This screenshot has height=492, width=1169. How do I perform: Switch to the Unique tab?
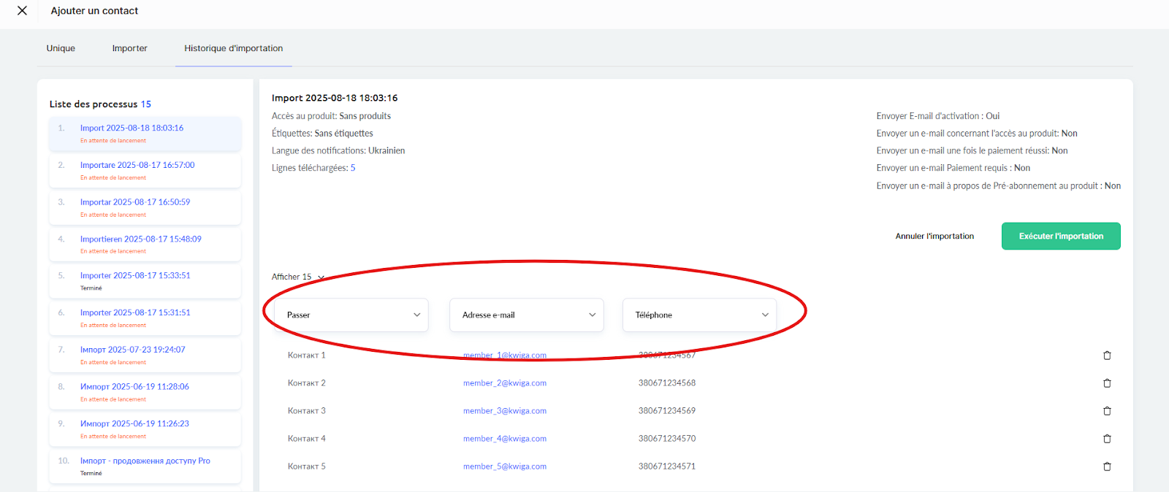[x=61, y=48]
